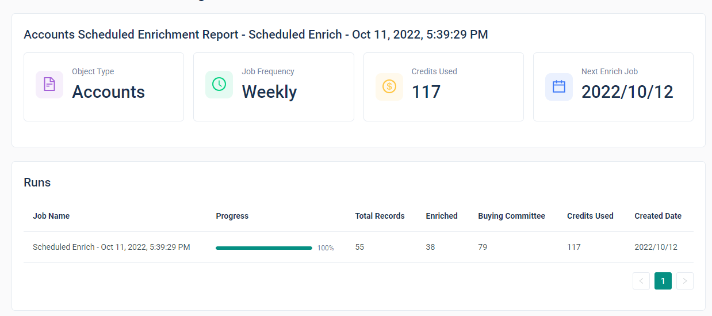Viewport: 712px width, 316px height.
Task: Click the 100% progress bar
Action: 264,248
